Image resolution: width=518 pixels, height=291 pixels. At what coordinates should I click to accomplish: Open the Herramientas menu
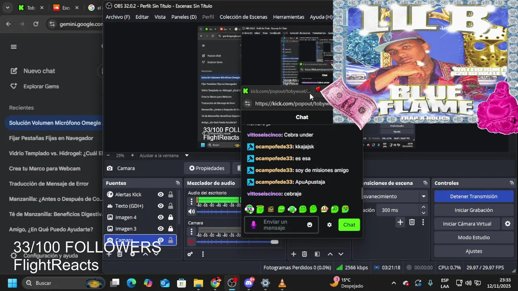tap(289, 17)
